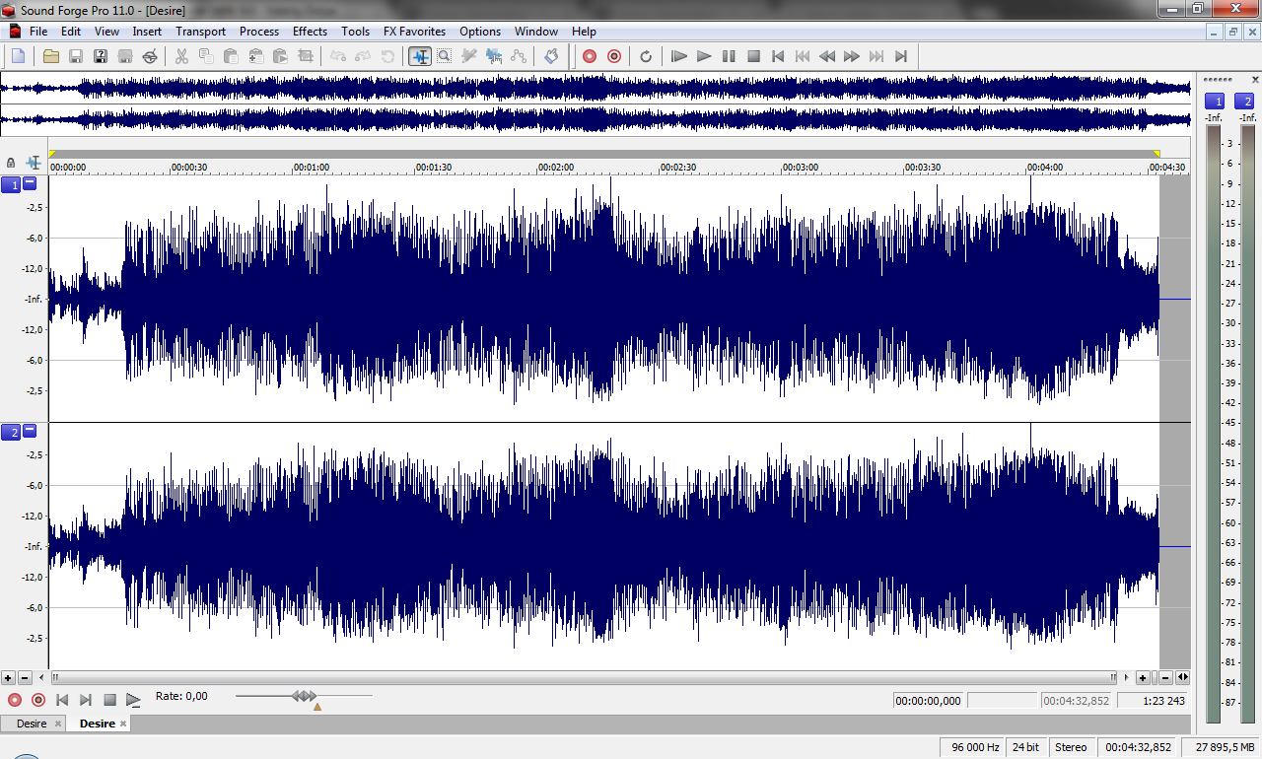Click the Undo arrow icon
The height and width of the screenshot is (759, 1262).
pyautogui.click(x=338, y=56)
